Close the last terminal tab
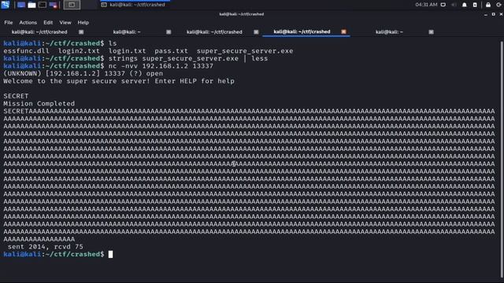Screen dimensions: 504x283 coord(431,32)
